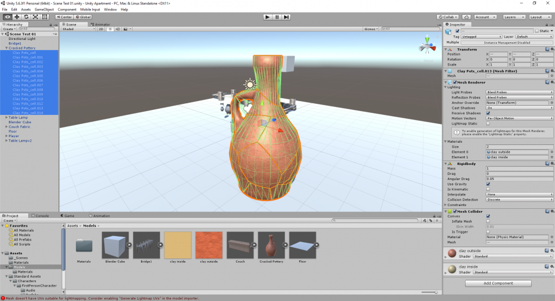
Task: Click the Mass input field
Action: coord(519,169)
